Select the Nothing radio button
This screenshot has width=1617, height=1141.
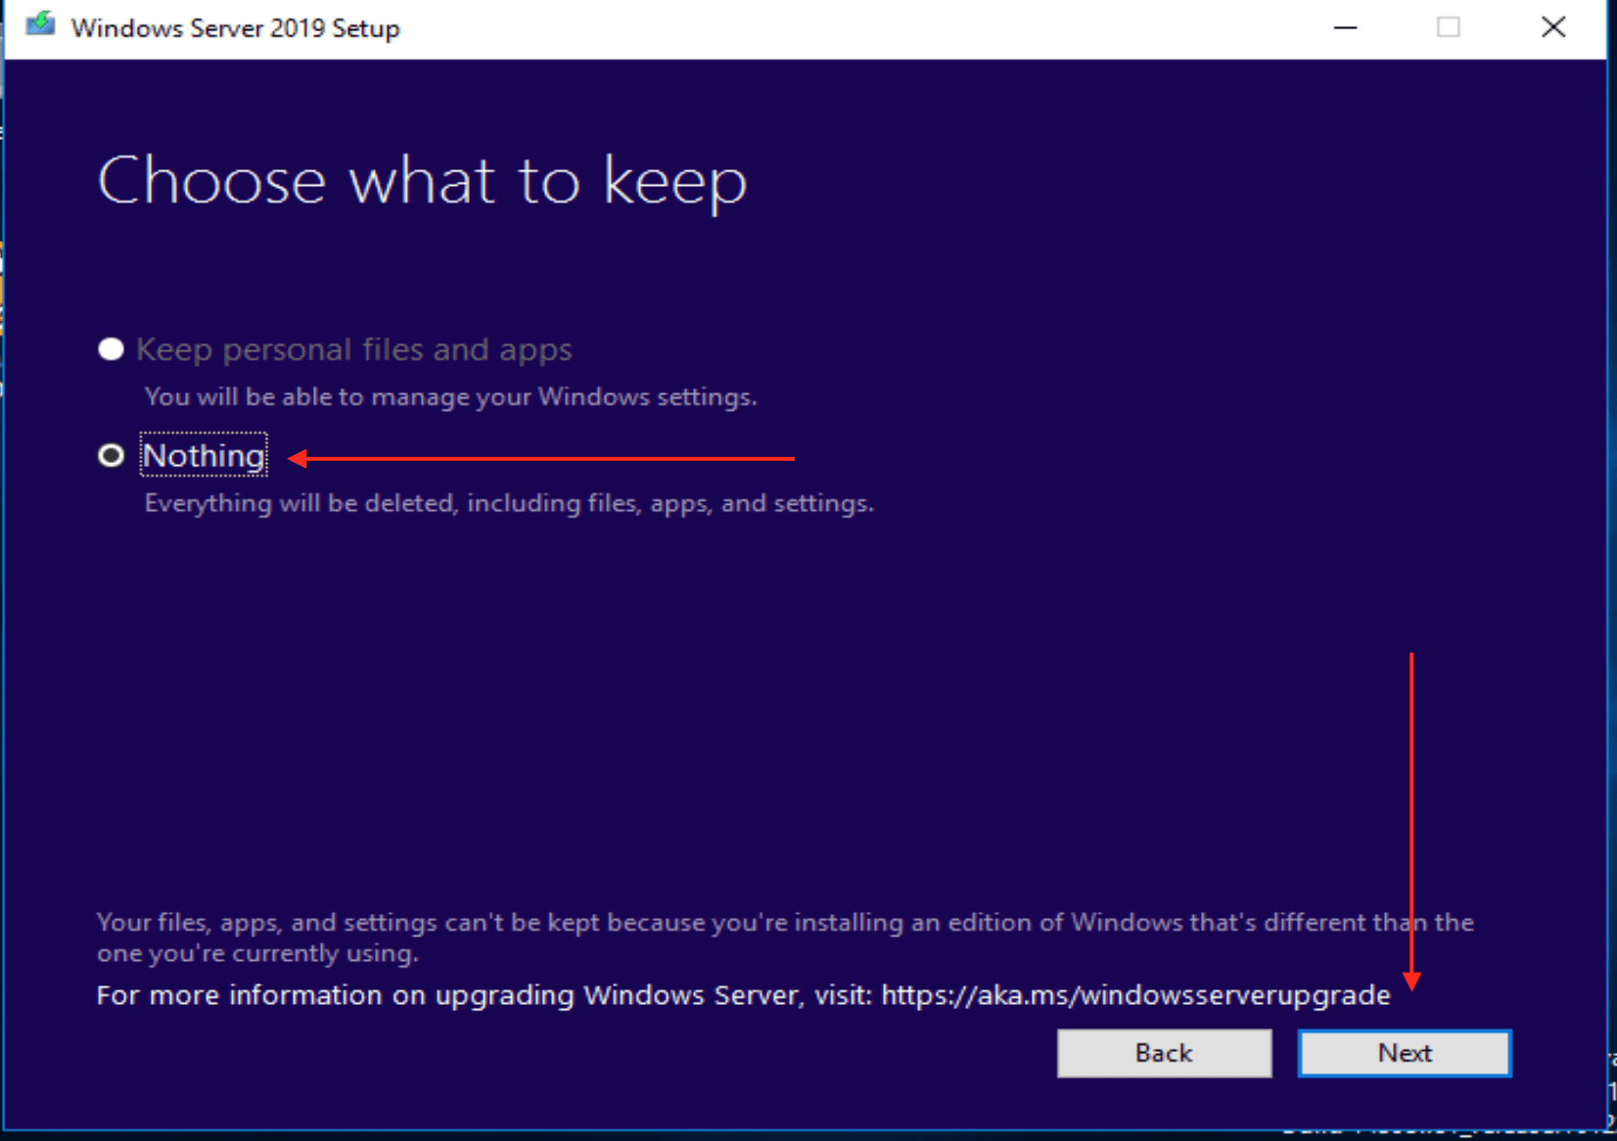pyautogui.click(x=112, y=455)
